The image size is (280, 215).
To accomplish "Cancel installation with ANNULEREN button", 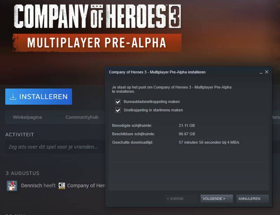I will point(253,199).
